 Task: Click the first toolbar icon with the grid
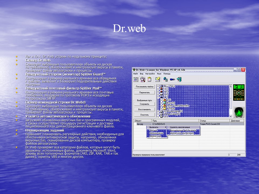pyautogui.click(x=136, y=79)
